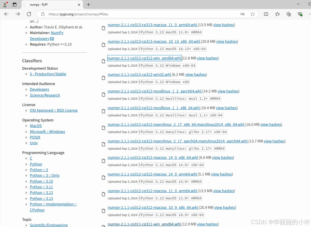Viewport: 311px width, 227px height.
Task: Open the tab actions menu icon
Action: (15, 5)
